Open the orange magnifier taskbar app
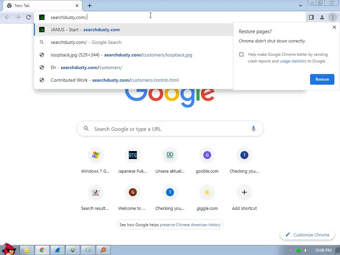This screenshot has width=340, height=255. [103, 250]
